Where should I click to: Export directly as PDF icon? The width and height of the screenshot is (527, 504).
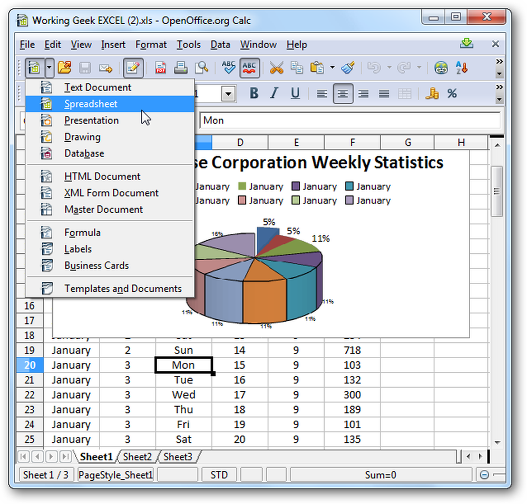tap(160, 68)
